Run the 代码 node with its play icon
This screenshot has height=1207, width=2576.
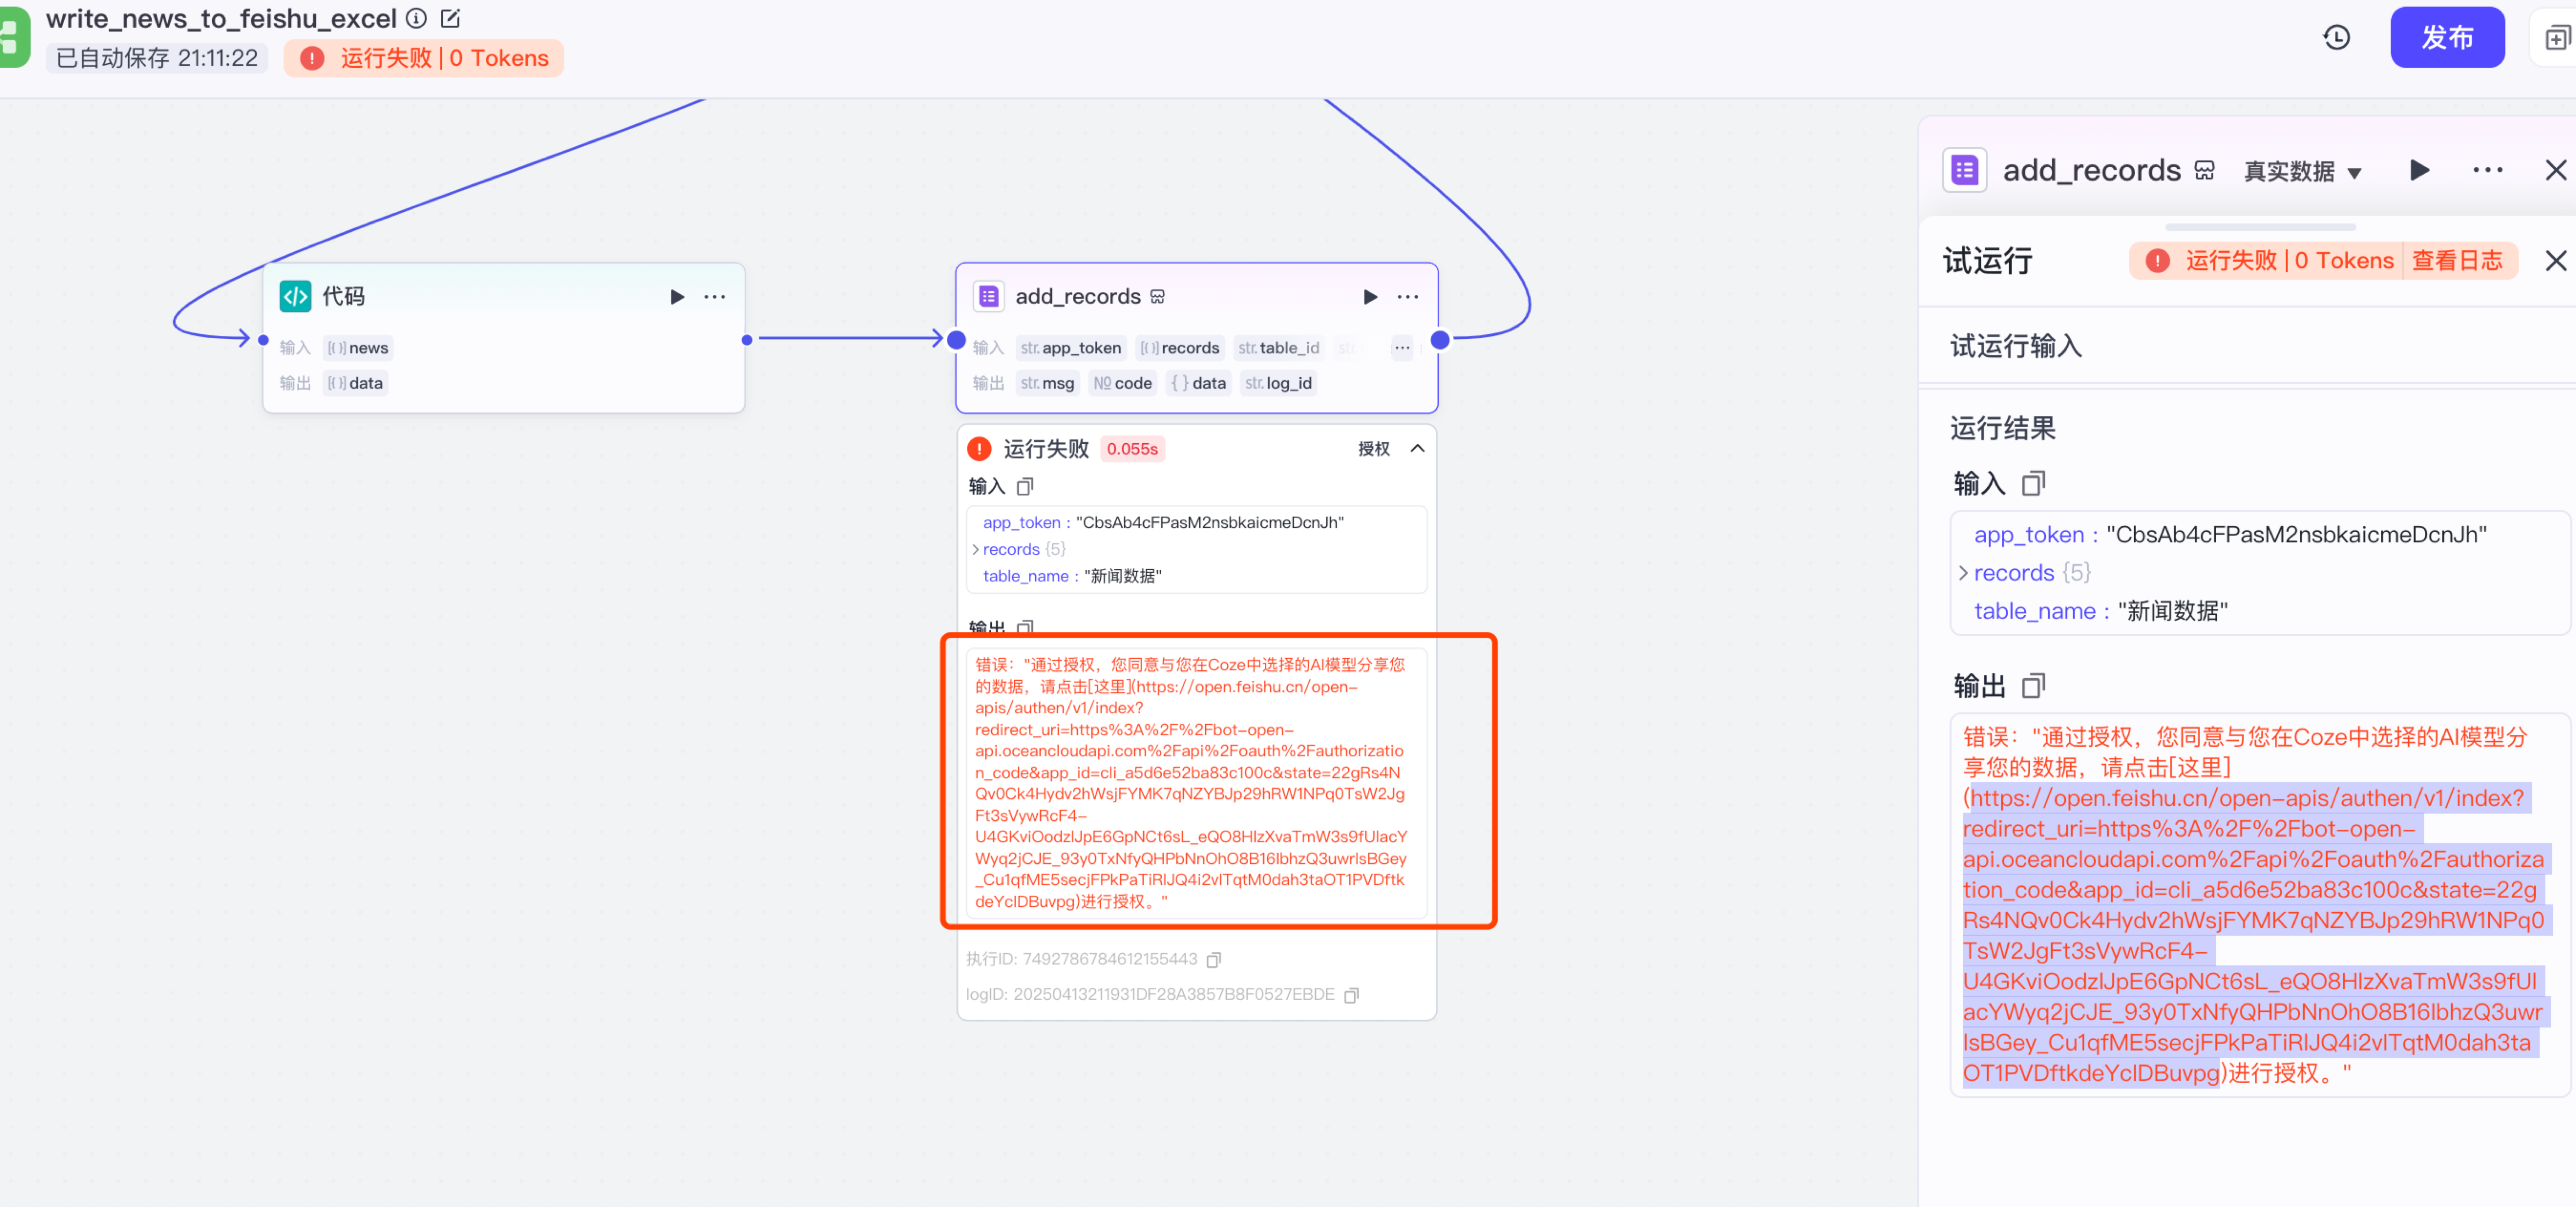677,297
